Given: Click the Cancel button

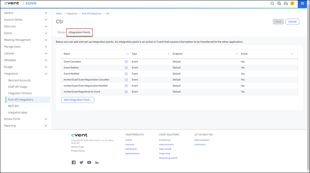Looking at the screenshot, I should (x=292, y=22).
